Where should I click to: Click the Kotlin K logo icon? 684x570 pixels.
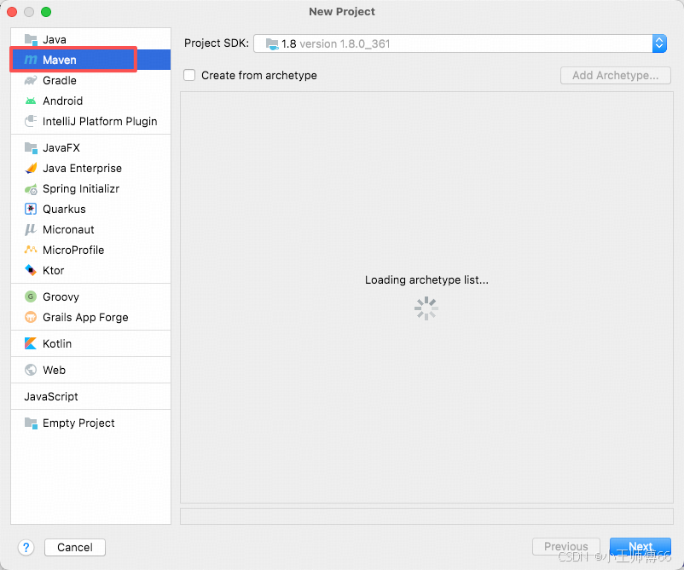[31, 343]
